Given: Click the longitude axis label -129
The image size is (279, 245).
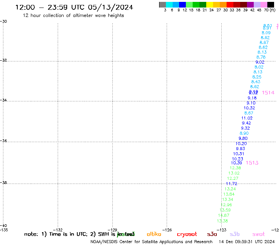Looking at the screenshot, I should point(112,230).
